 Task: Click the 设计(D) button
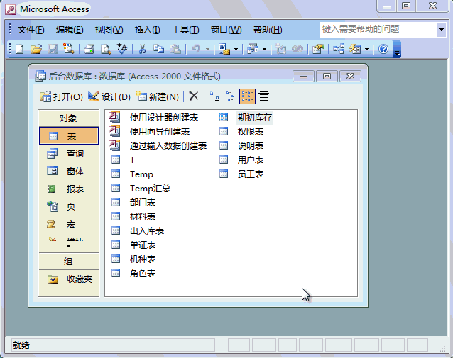click(x=109, y=96)
